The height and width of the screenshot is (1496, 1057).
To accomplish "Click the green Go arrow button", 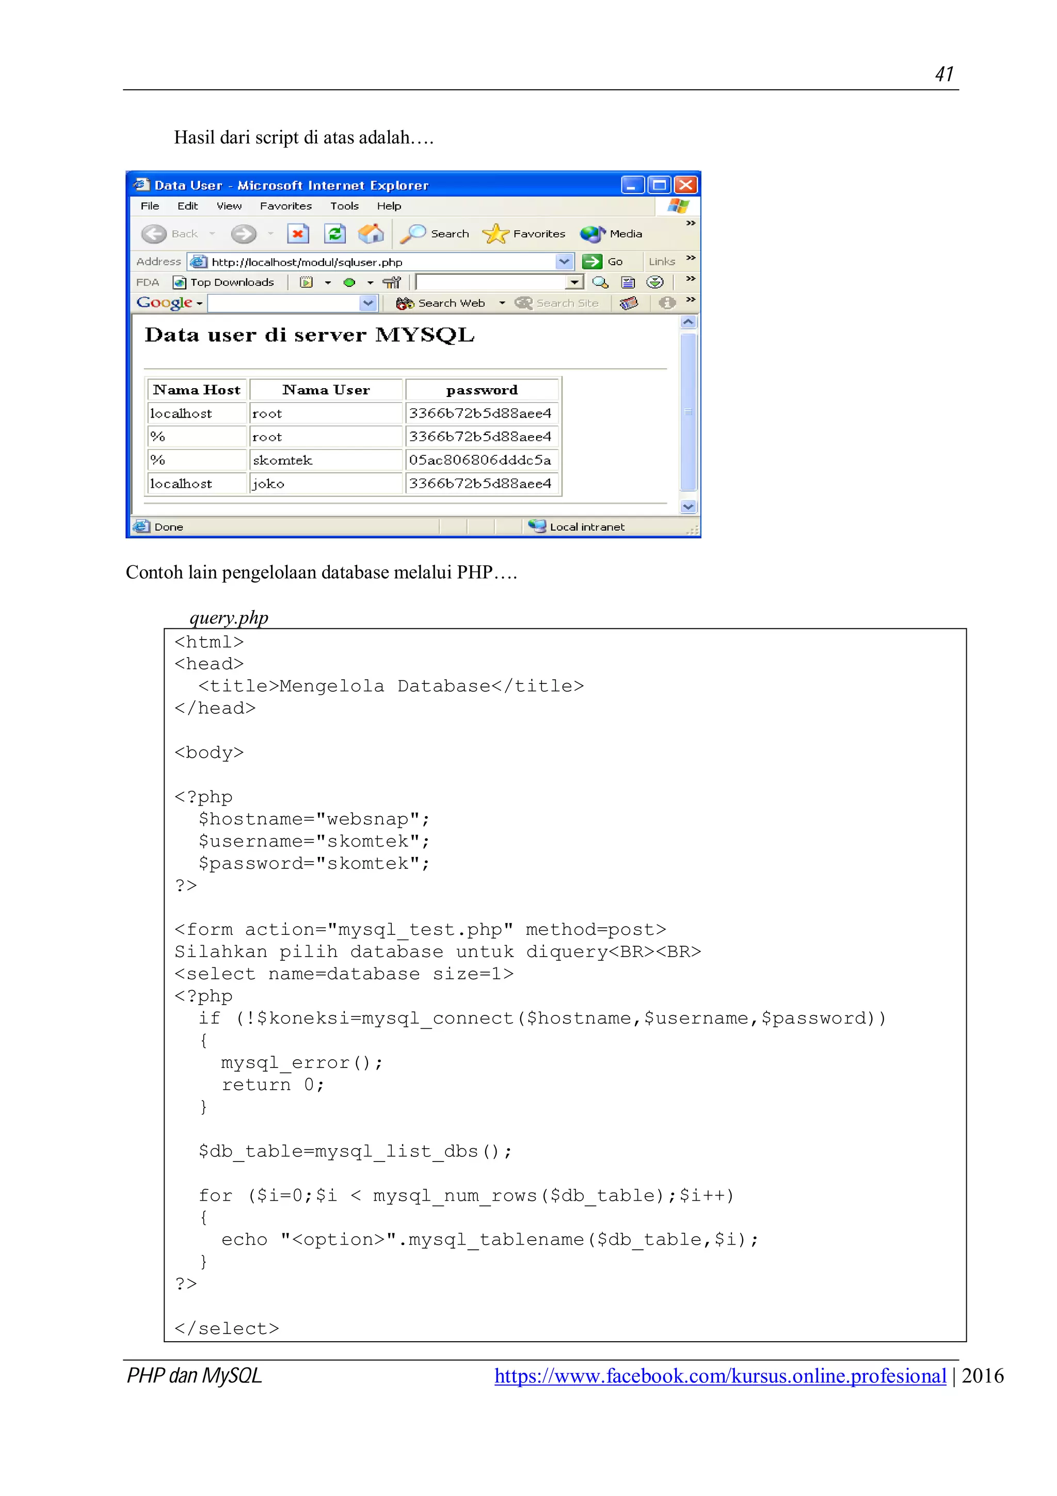I will tap(591, 262).
